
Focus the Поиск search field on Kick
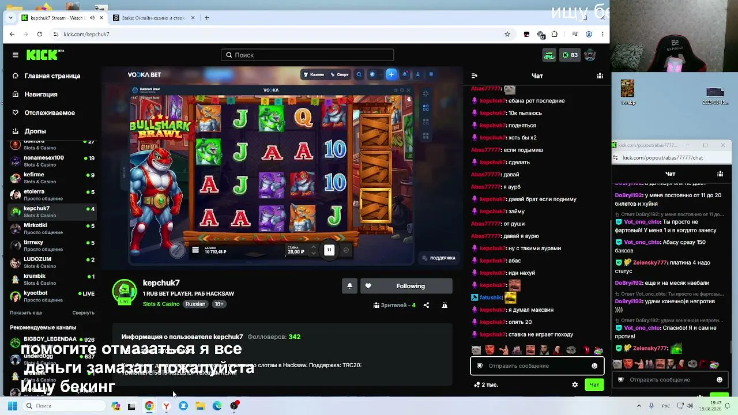click(307, 55)
